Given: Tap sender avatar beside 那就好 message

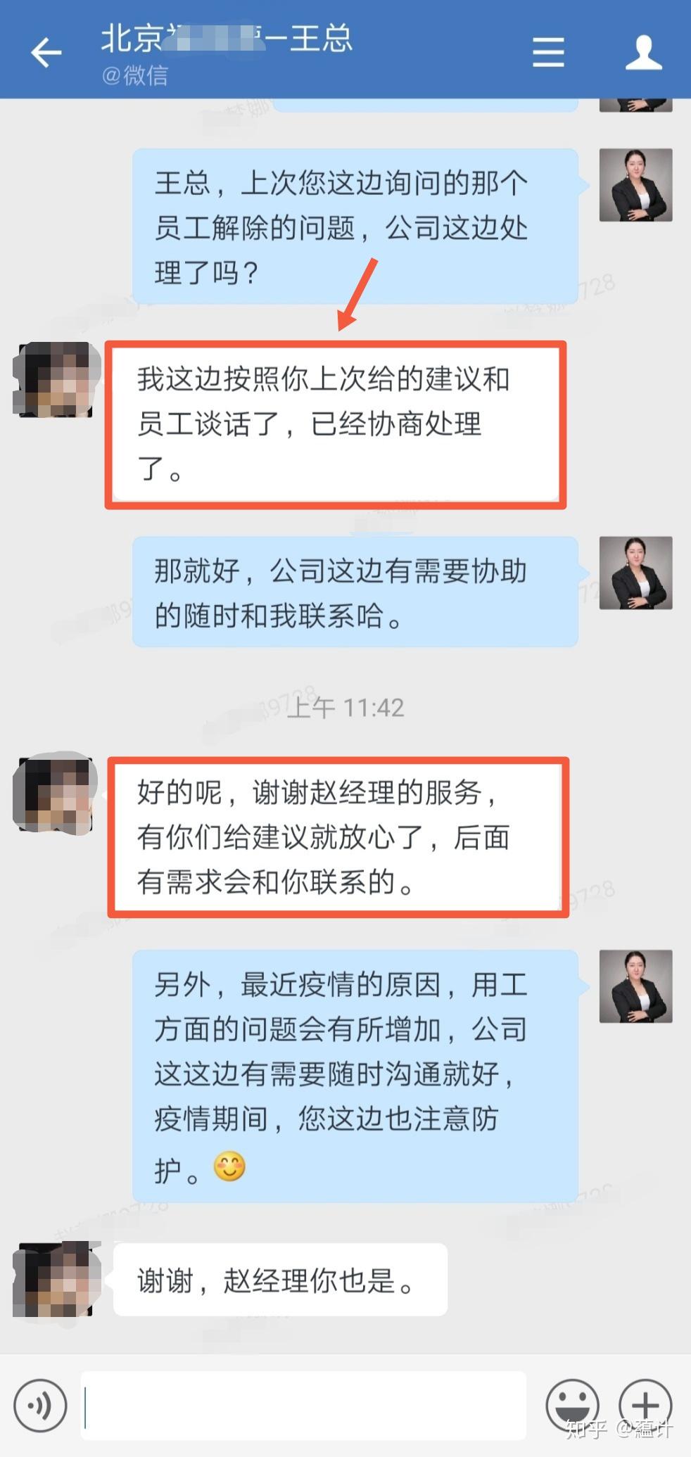Looking at the screenshot, I should click(x=635, y=573).
